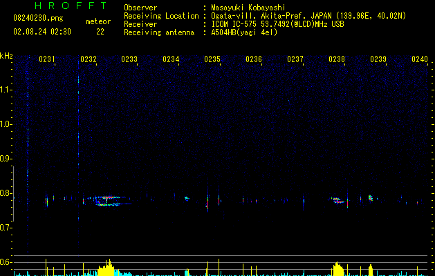
Task: Click the 0.6 frequency axis label
Action: tap(6, 262)
